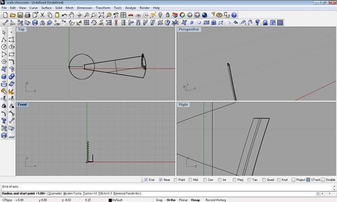337x202 pixels.
Task: Click the Record History status button
Action: tap(216, 200)
